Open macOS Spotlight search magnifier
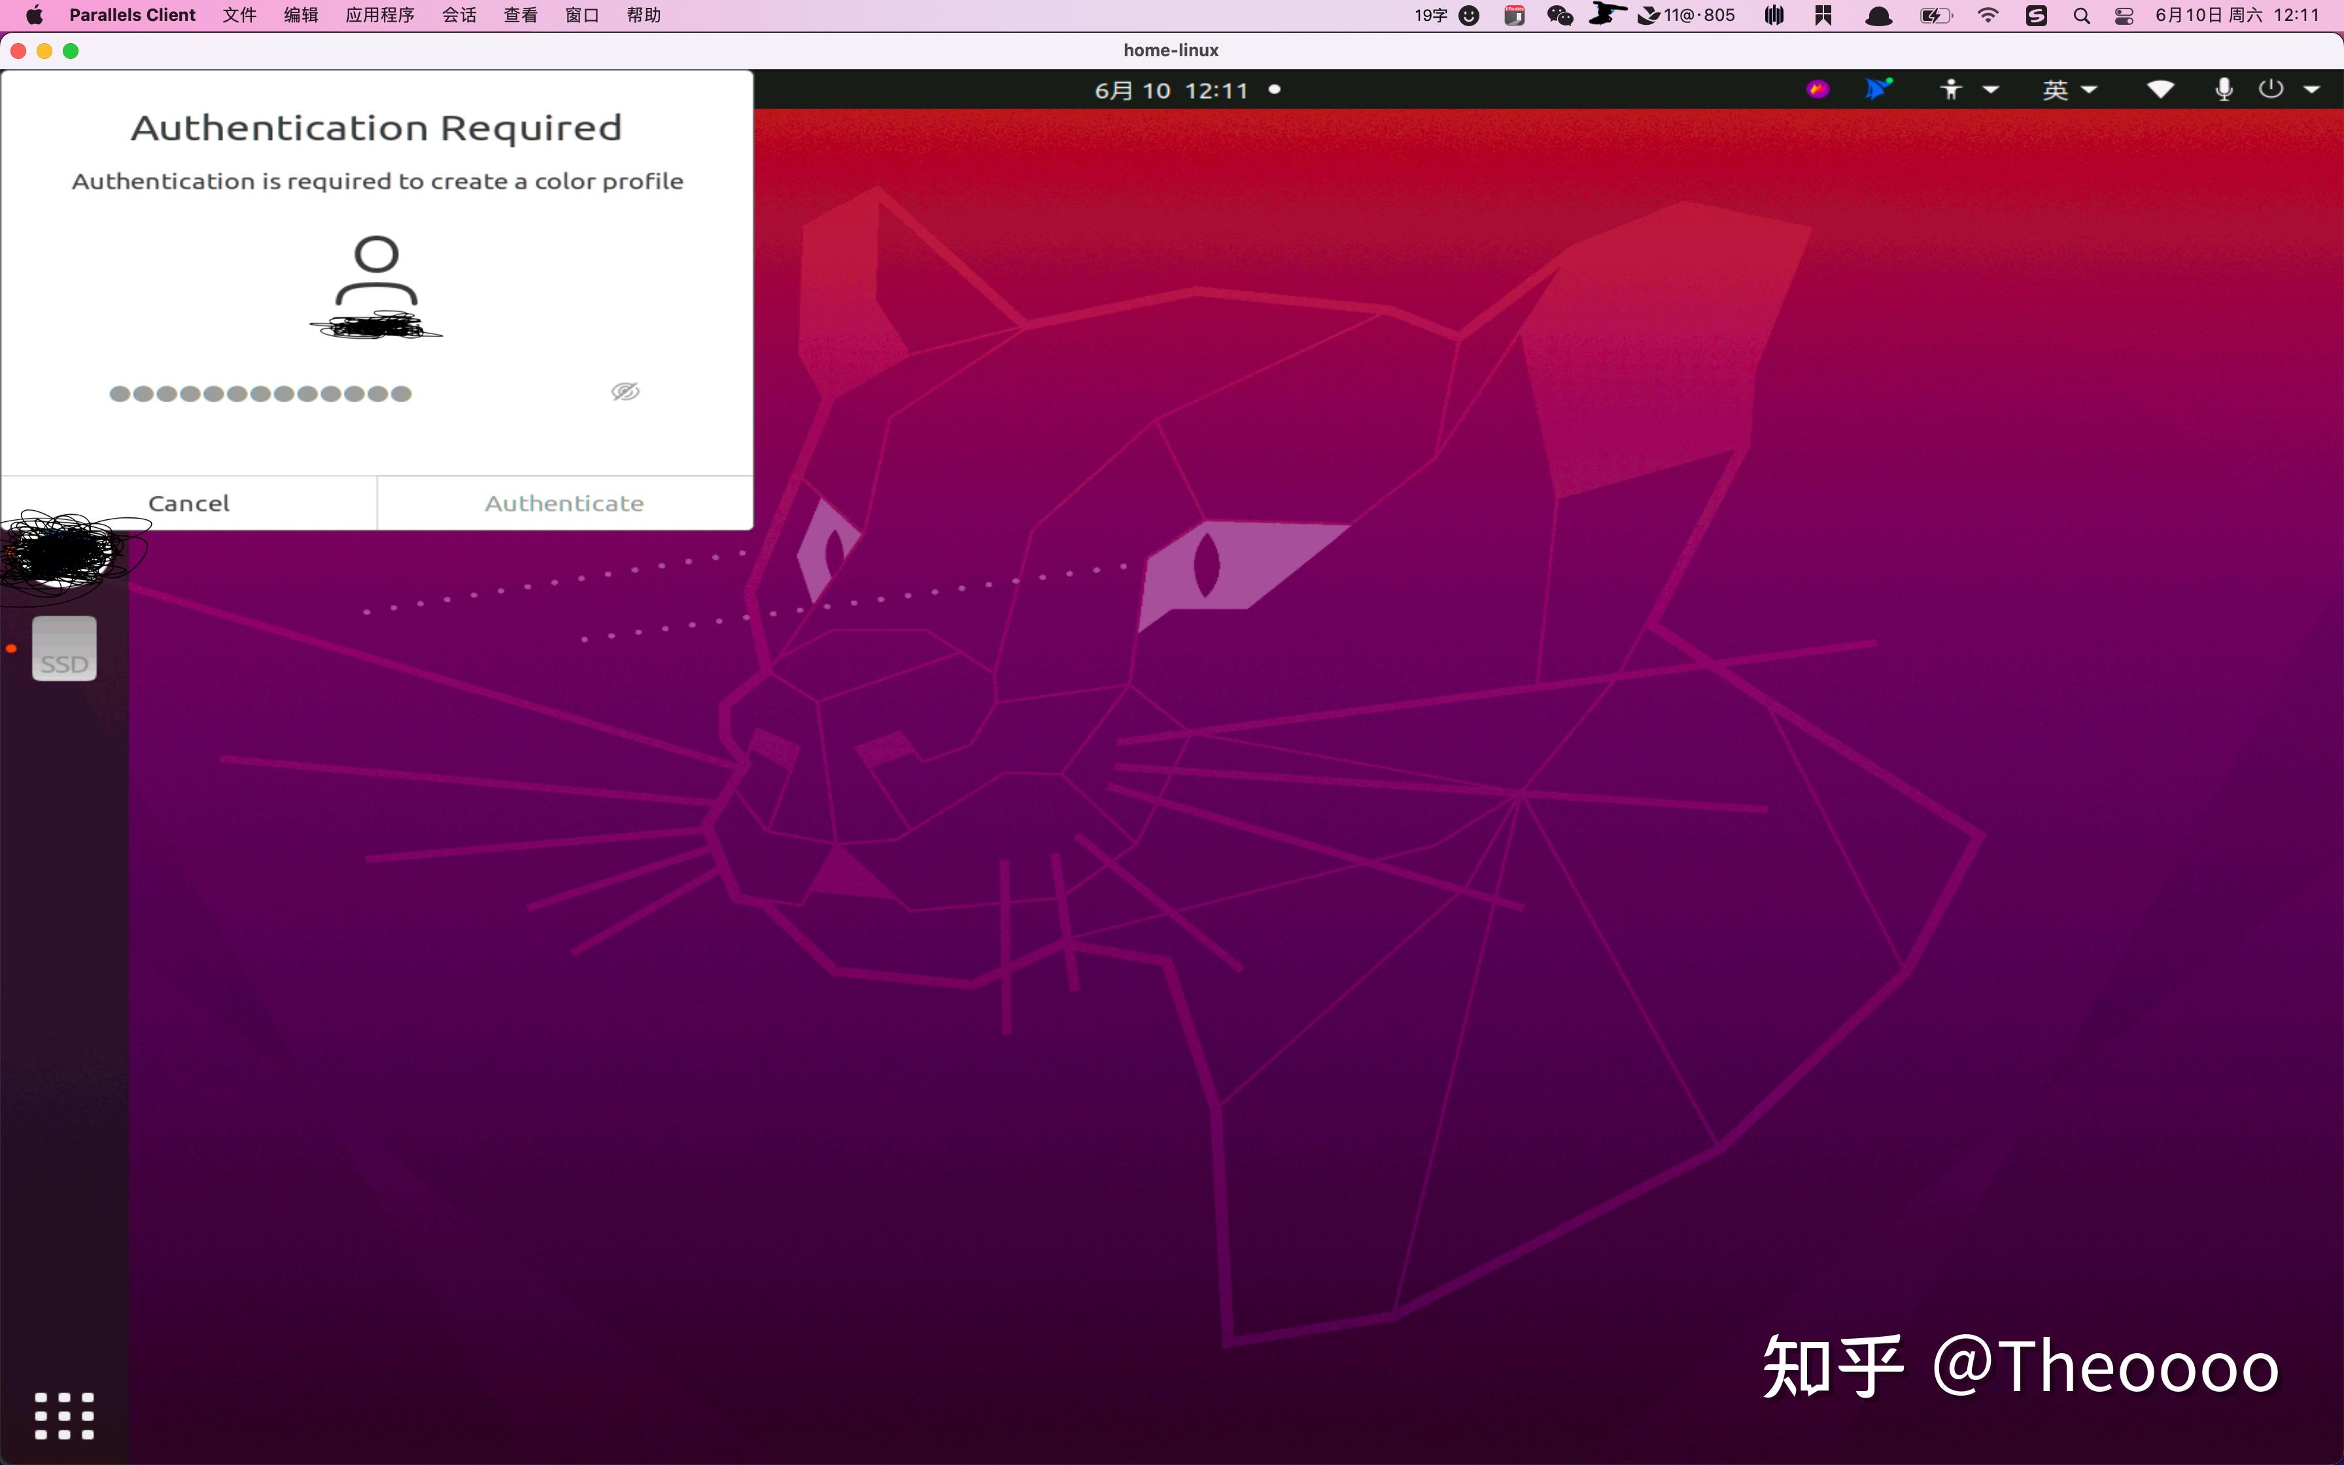Image resolution: width=2344 pixels, height=1465 pixels. pos(2080,16)
